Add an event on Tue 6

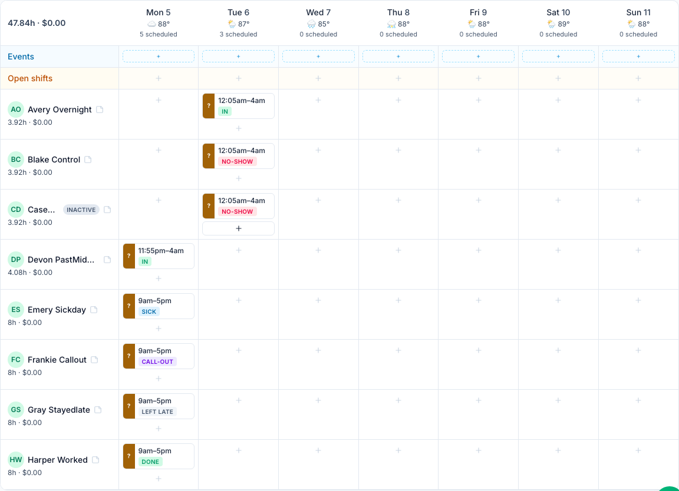[x=239, y=57]
